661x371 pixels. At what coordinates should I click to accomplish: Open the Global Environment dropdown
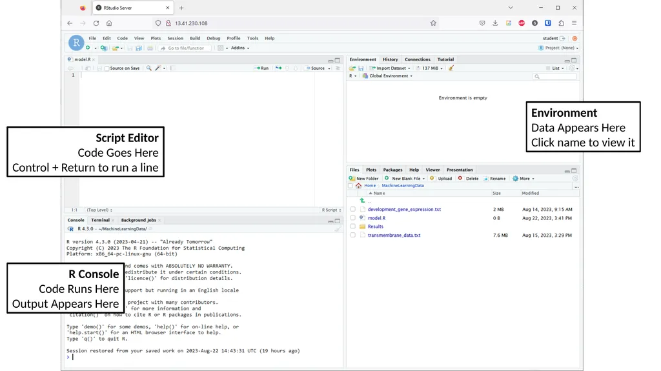tap(387, 76)
